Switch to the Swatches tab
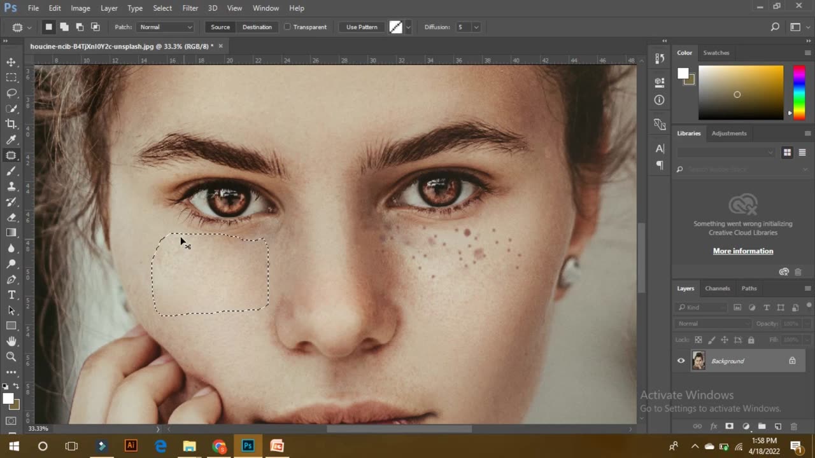Screen dimensions: 815x458 (716, 53)
